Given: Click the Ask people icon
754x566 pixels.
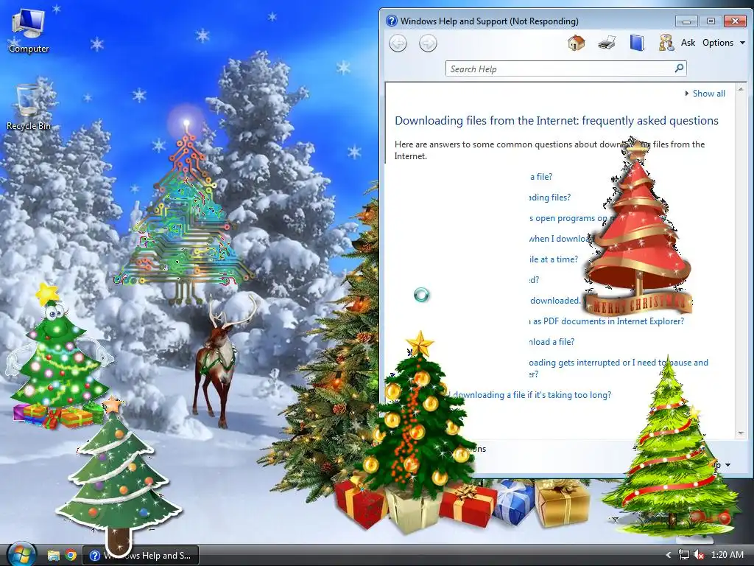Looking at the screenshot, I should tap(666, 43).
